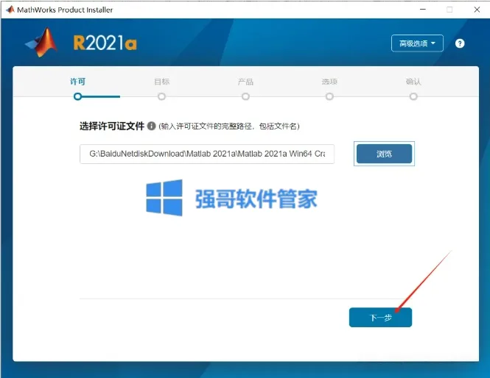Click the 目标 step circle marker
490x378 pixels.
coord(161,96)
